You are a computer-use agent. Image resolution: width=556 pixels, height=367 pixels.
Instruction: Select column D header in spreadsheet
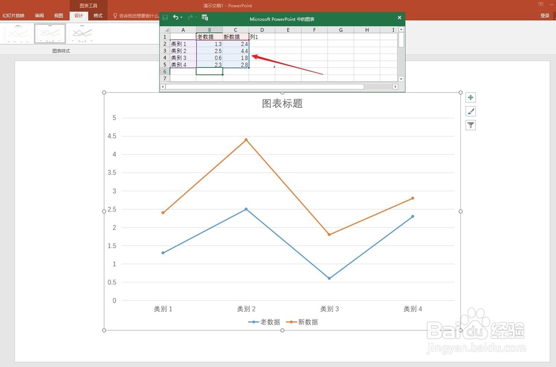coord(262,30)
